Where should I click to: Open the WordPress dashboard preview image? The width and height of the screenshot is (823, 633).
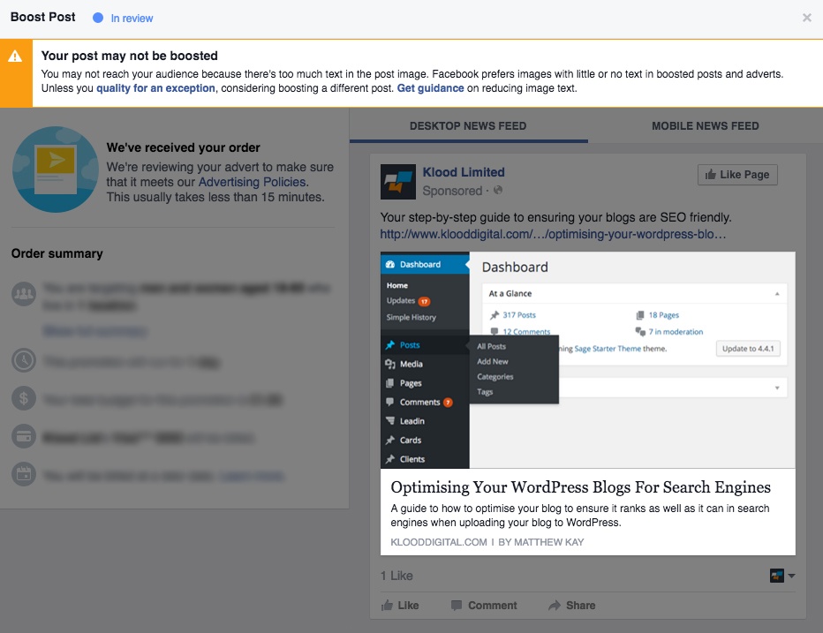tap(587, 359)
